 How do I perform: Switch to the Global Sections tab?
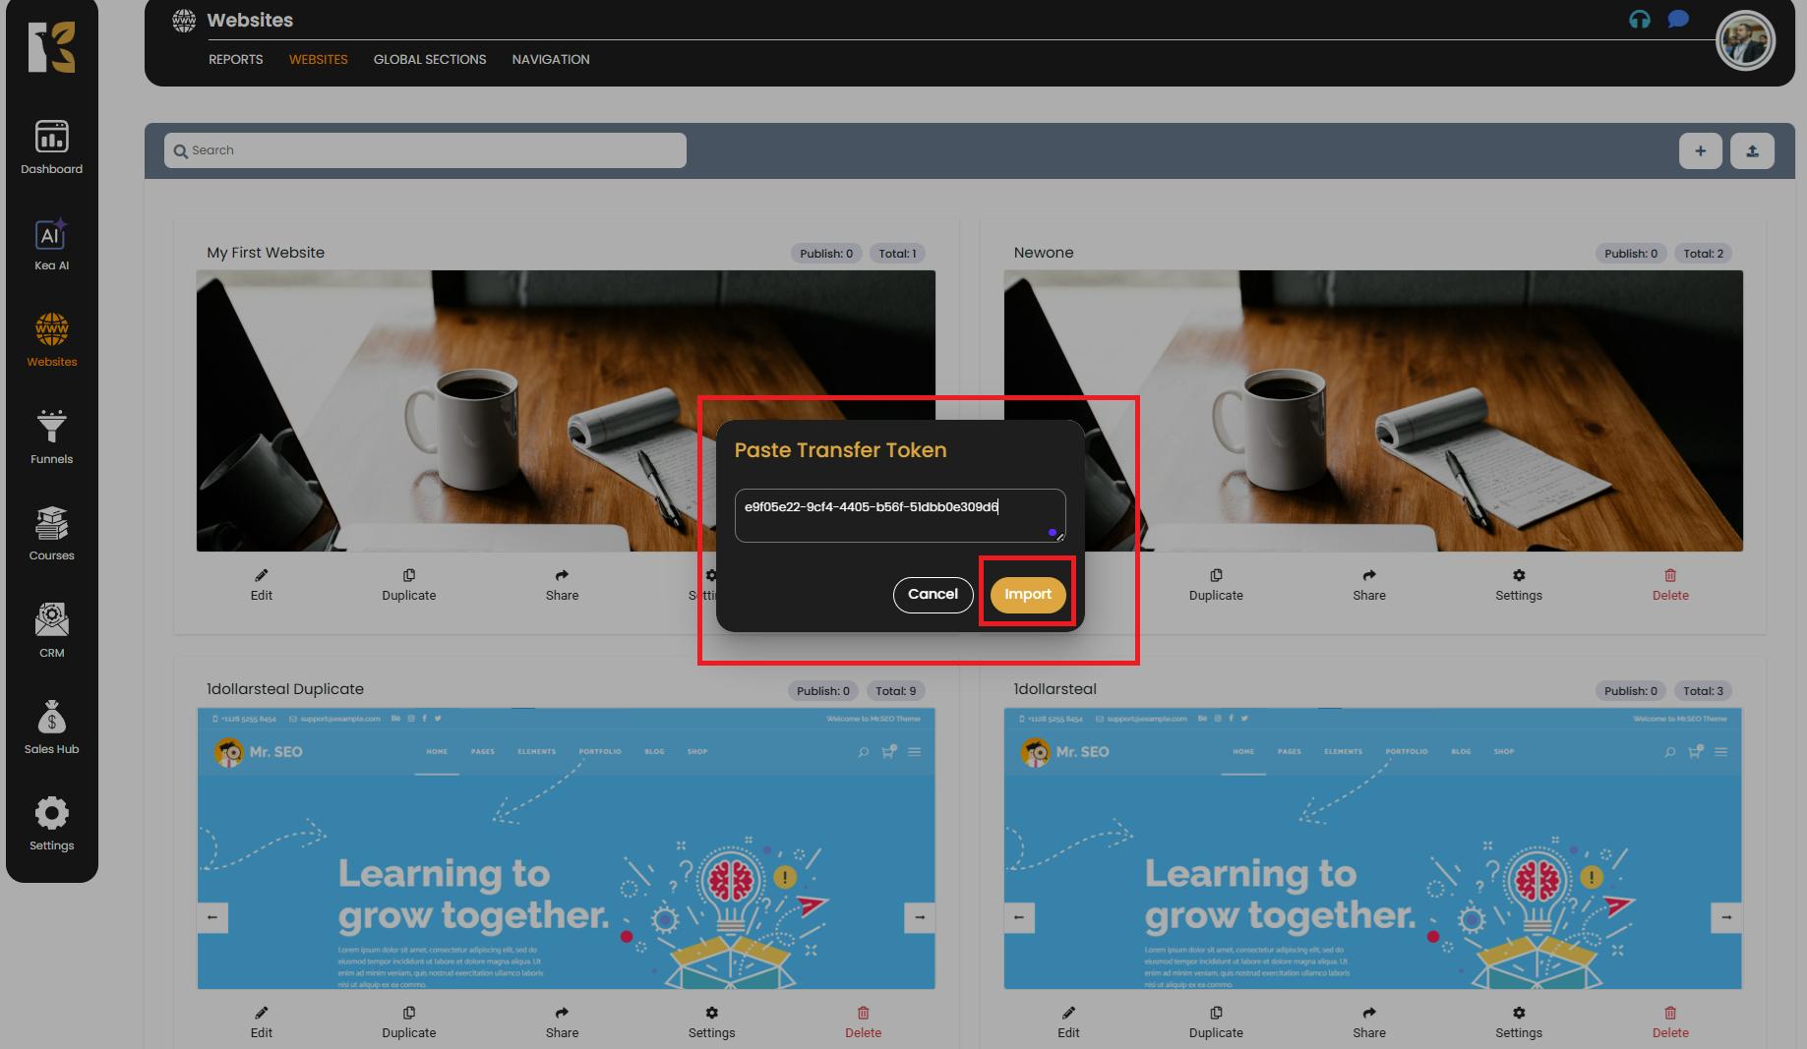click(x=429, y=59)
